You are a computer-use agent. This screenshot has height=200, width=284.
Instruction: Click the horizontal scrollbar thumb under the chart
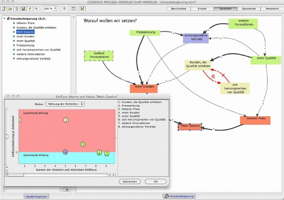click(x=15, y=175)
